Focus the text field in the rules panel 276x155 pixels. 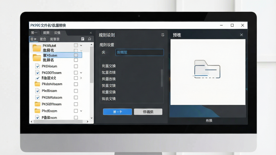click(x=140, y=52)
